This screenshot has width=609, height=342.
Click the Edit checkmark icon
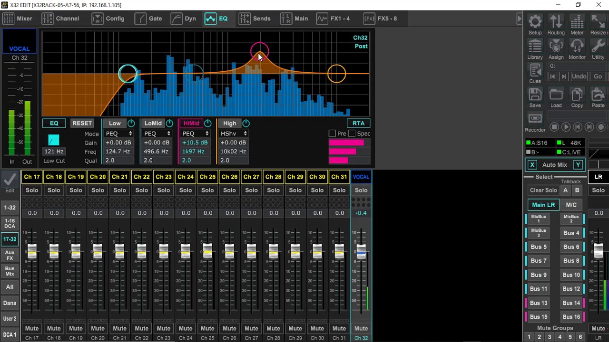tap(10, 180)
